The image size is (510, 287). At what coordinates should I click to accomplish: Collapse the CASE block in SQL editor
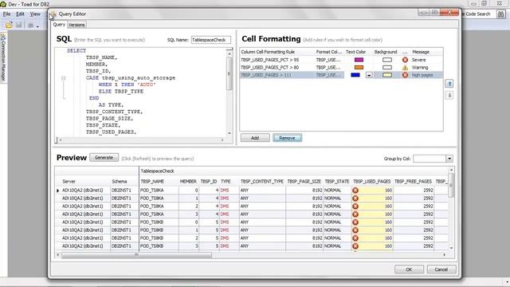[x=64, y=78]
